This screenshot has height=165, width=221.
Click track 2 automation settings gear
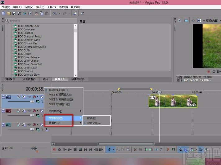pos(34,111)
